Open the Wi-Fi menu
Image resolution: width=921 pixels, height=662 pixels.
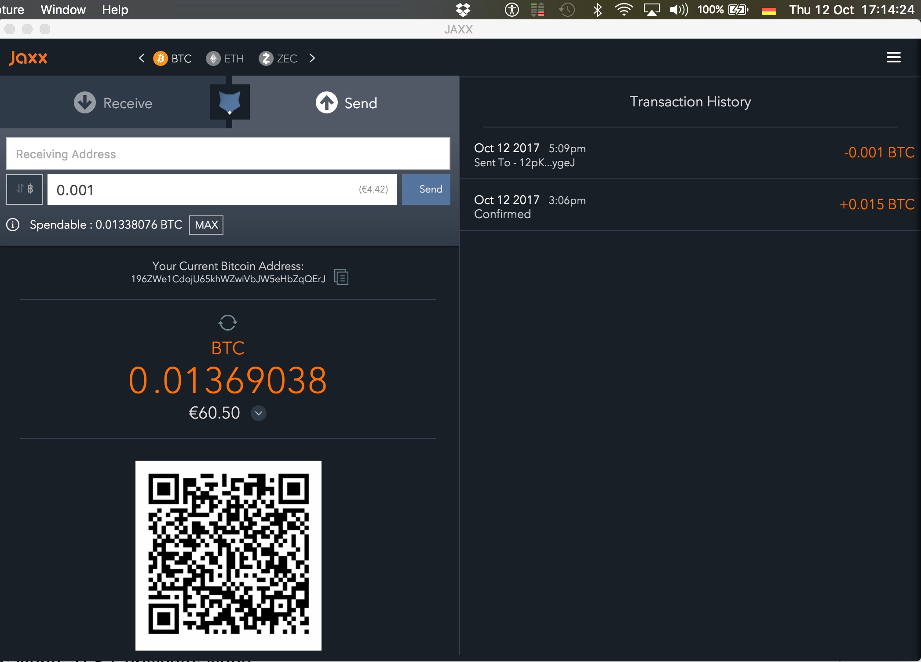pyautogui.click(x=624, y=10)
